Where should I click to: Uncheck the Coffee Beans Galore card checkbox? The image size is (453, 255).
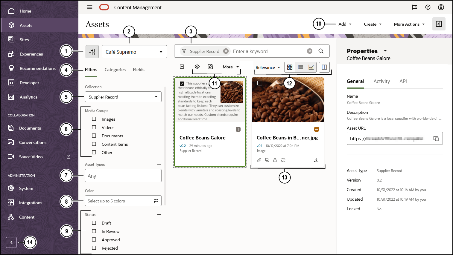182,84
